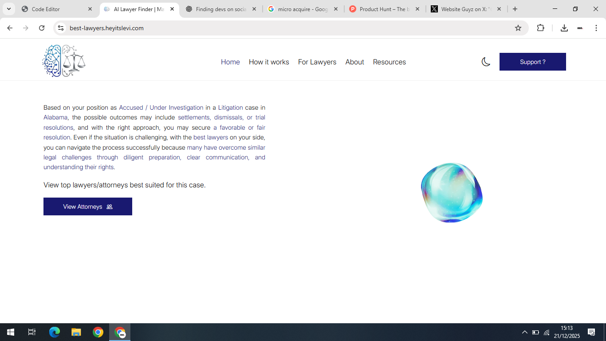Open File Explorer from taskbar
The image size is (606, 341).
click(x=76, y=332)
